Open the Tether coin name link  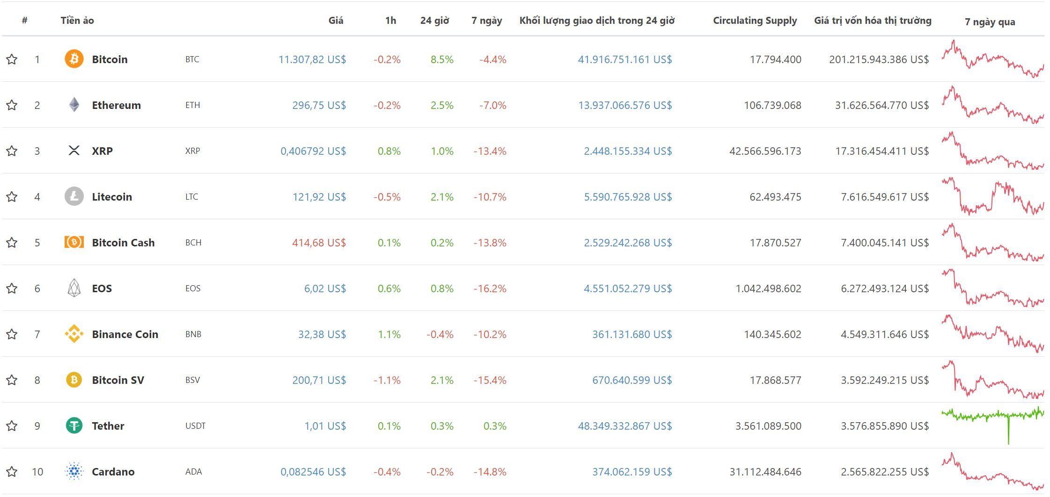(x=108, y=426)
